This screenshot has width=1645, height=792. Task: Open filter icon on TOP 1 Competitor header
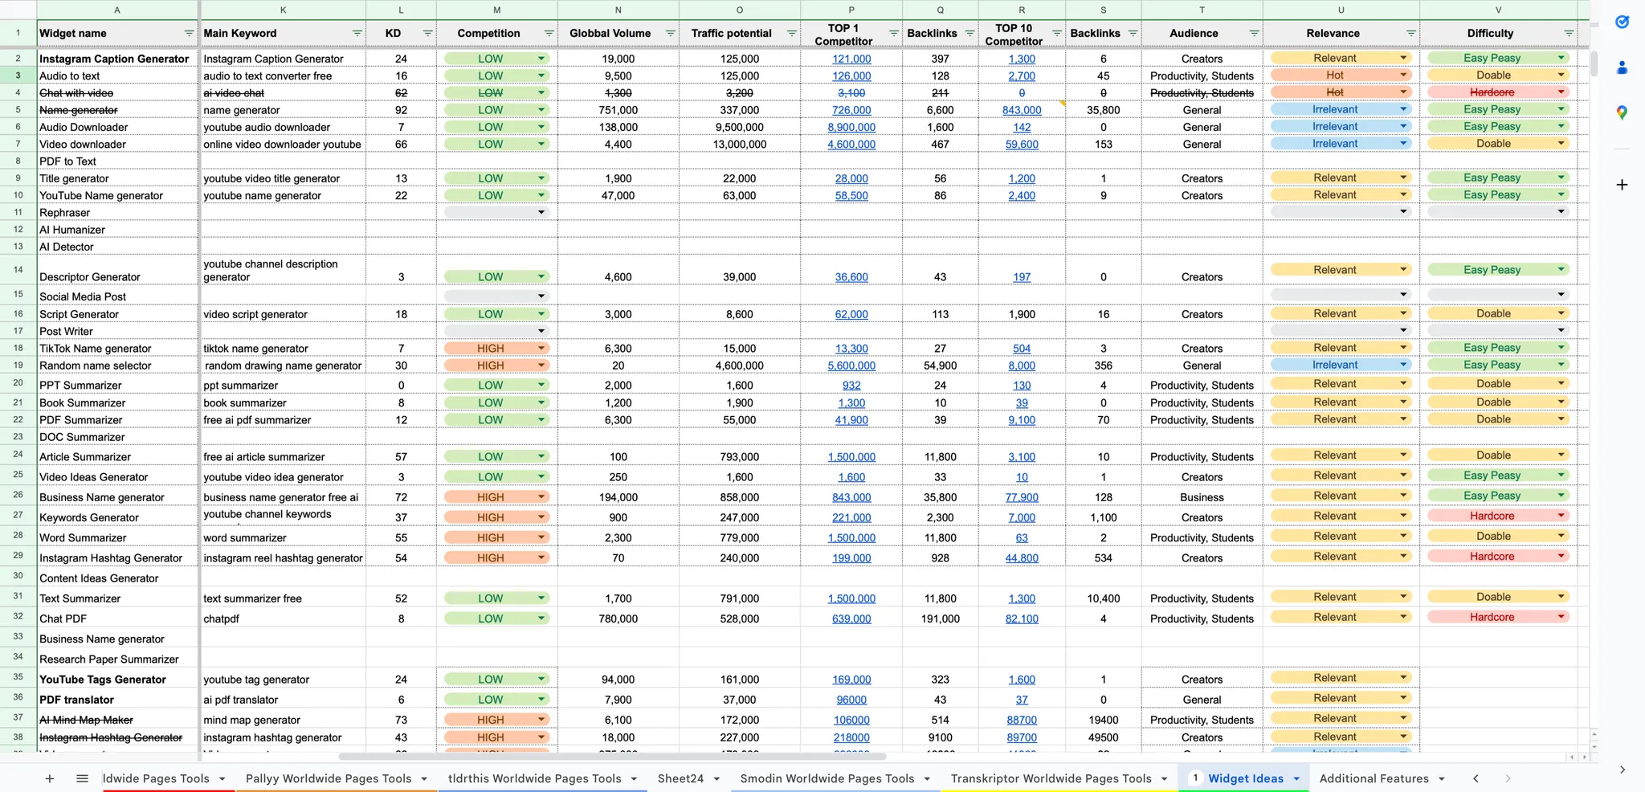(x=893, y=33)
